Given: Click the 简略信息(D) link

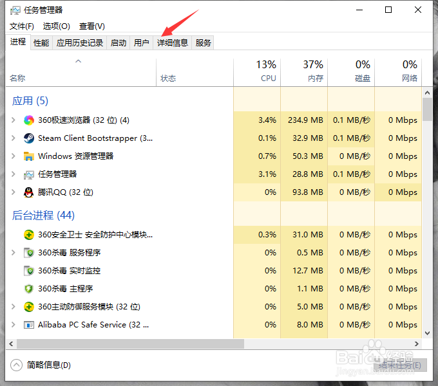Looking at the screenshot, I should click(x=48, y=365).
